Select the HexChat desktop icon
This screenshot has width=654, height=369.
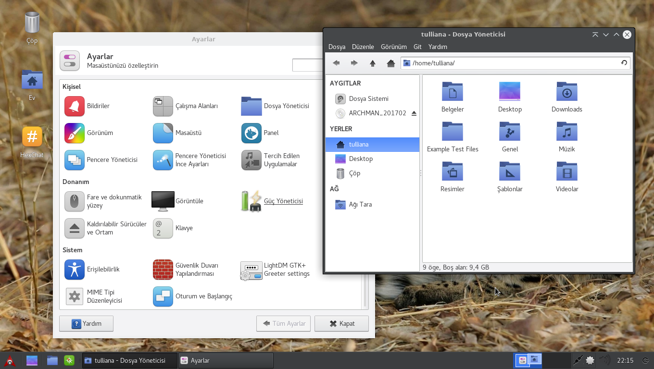(32, 142)
